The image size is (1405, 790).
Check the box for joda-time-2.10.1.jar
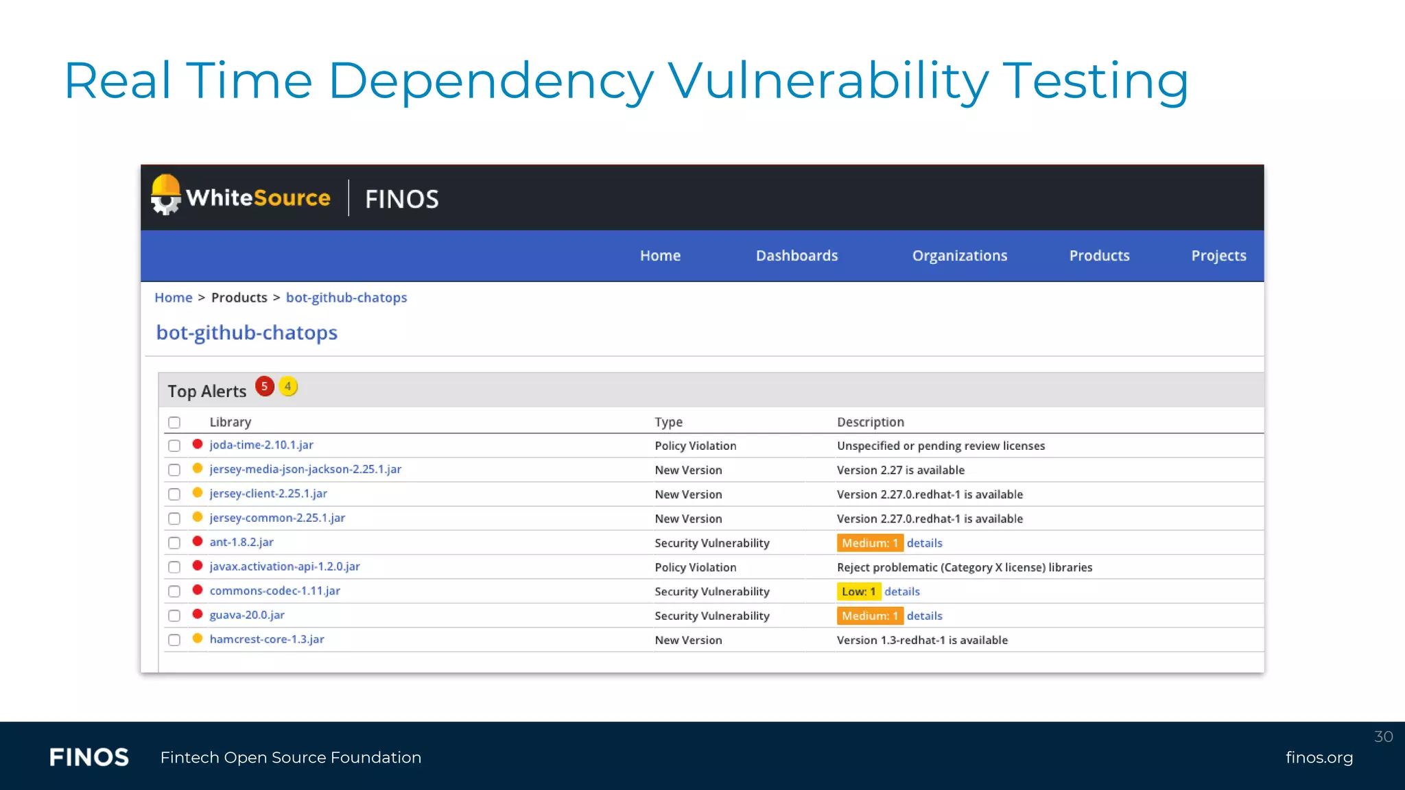[174, 446]
